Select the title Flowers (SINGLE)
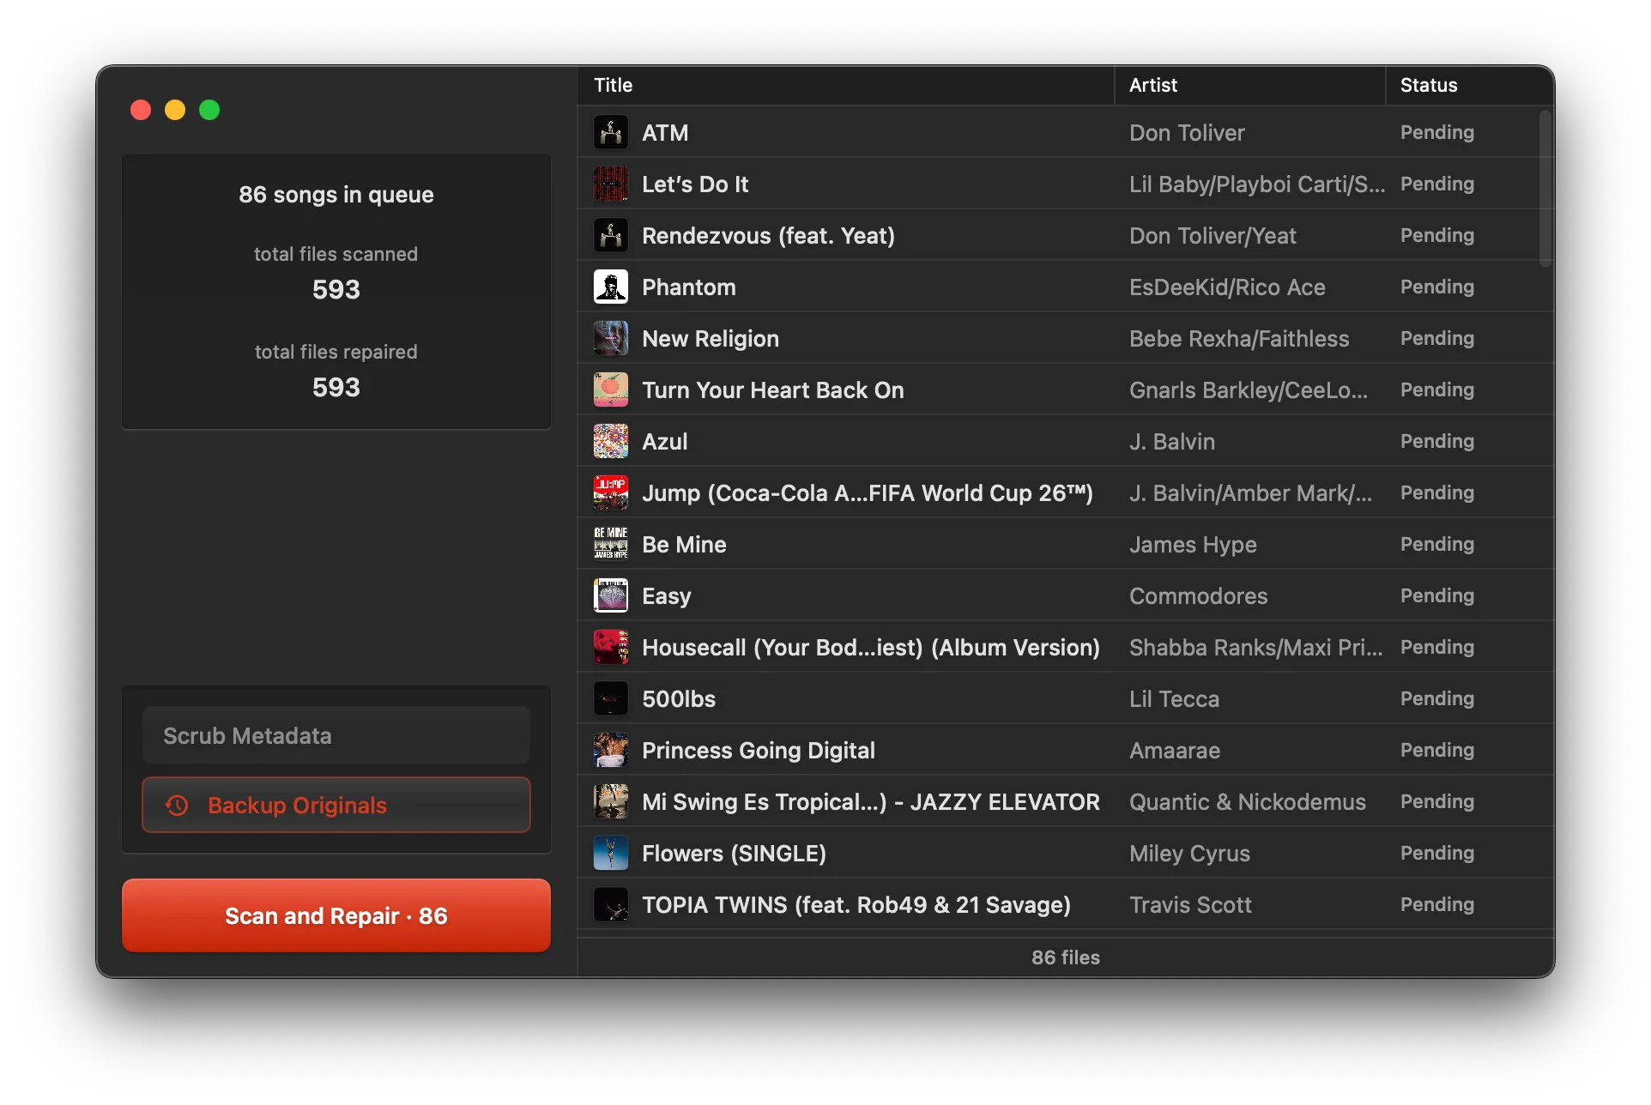This screenshot has width=1651, height=1105. (x=734, y=854)
